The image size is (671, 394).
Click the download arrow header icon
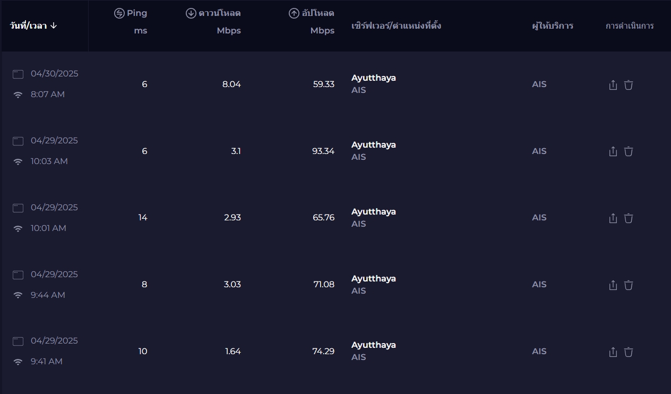click(x=191, y=13)
